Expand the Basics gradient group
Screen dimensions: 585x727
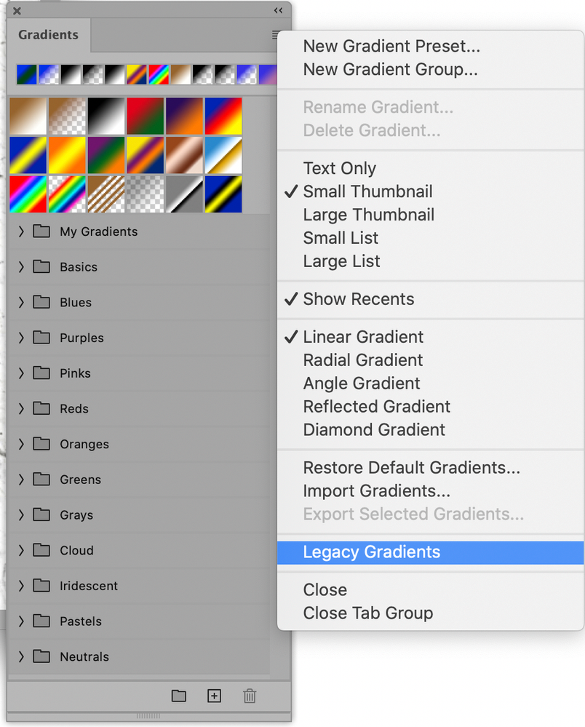(x=20, y=267)
